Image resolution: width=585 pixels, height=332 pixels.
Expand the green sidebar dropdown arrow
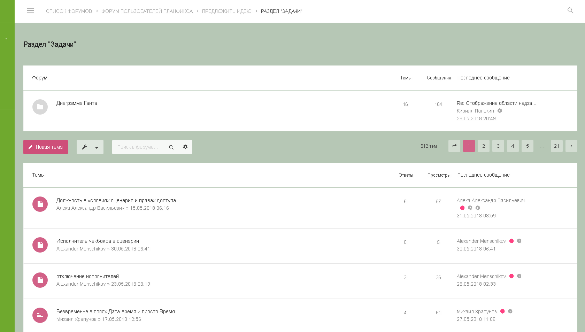[x=6, y=39]
